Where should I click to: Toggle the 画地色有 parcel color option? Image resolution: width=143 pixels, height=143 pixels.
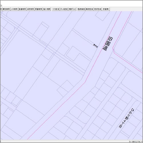[90, 9]
